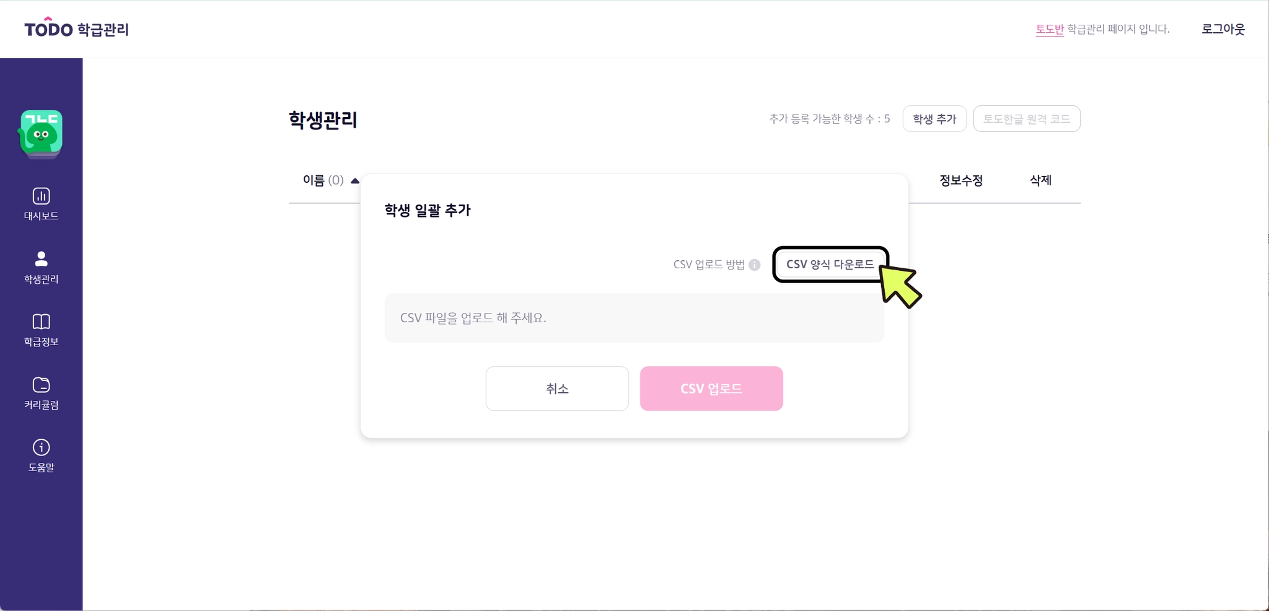
Task: Click the 취소 button in dialog
Action: (x=556, y=389)
